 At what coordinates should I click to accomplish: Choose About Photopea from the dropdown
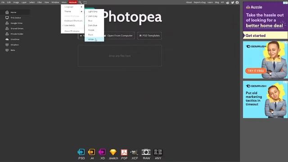tap(72, 31)
